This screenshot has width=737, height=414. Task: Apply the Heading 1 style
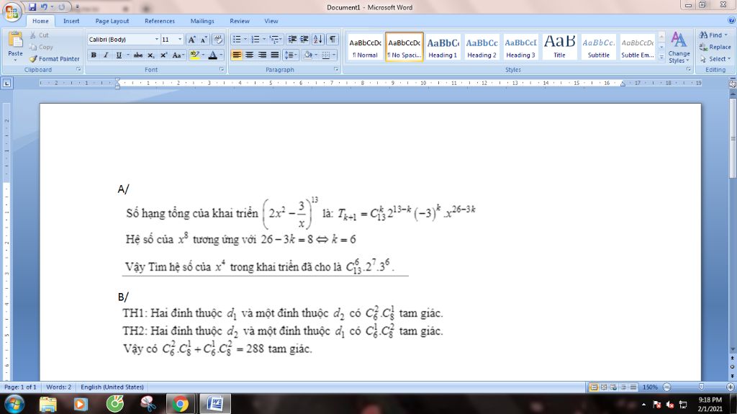443,47
